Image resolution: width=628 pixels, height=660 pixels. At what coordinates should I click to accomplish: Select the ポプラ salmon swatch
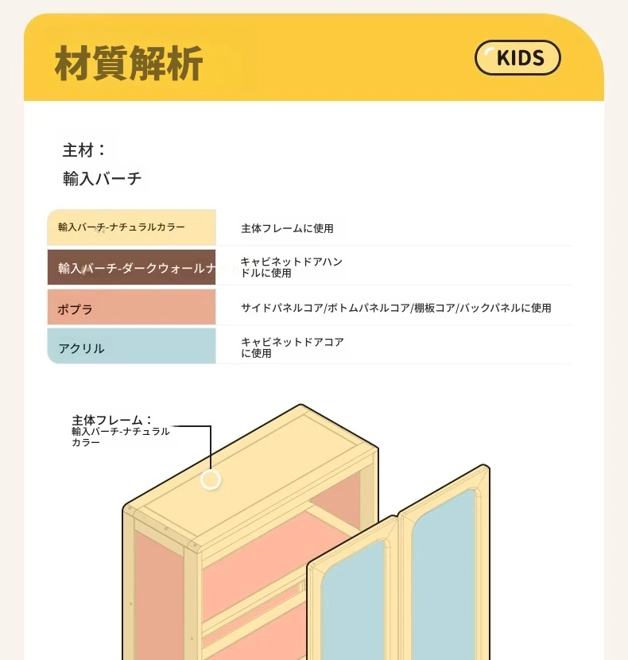coord(132,307)
